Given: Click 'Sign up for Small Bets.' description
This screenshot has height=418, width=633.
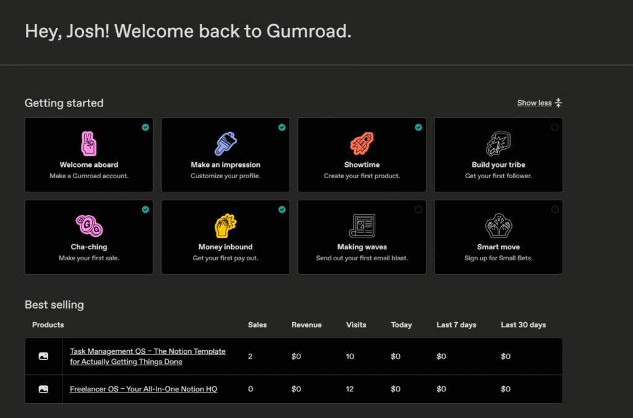Looking at the screenshot, I should [x=498, y=258].
